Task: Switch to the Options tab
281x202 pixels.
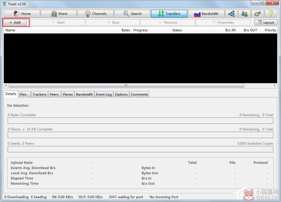Action: point(121,94)
